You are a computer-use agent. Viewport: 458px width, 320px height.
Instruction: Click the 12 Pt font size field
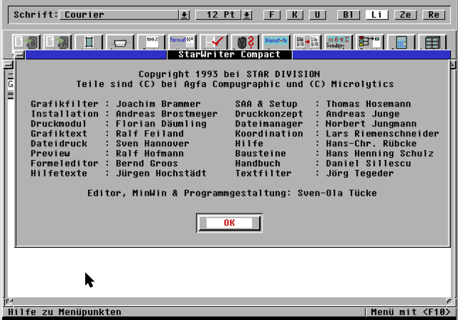tap(218, 15)
